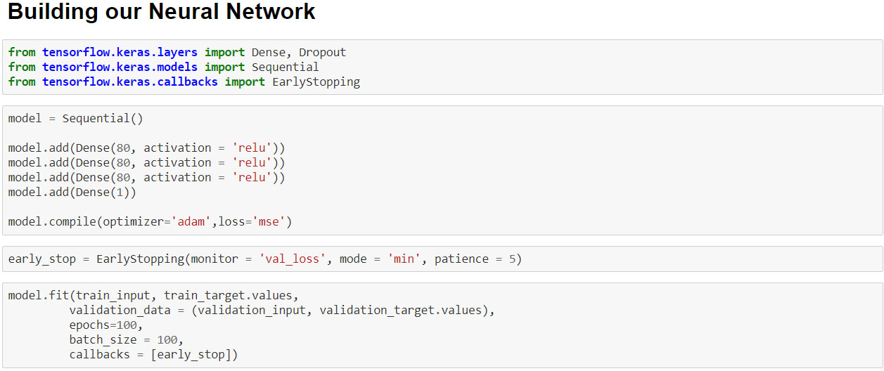This screenshot has height=371, width=884.
Task: Click the 'Building our Neural Network' heading
Action: coord(162,12)
